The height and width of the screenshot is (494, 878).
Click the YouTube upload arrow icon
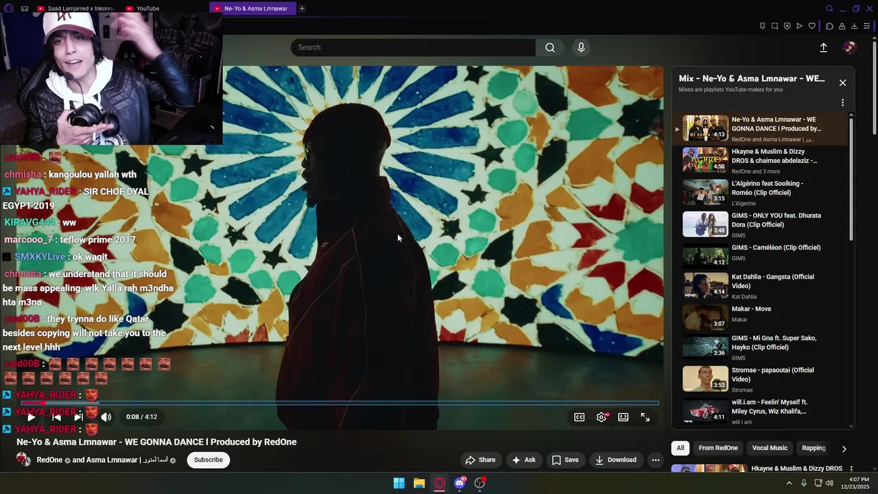(823, 47)
